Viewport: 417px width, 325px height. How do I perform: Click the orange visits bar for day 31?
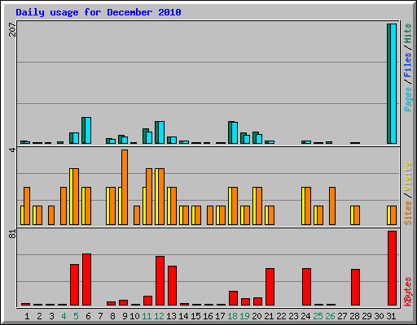(393, 215)
